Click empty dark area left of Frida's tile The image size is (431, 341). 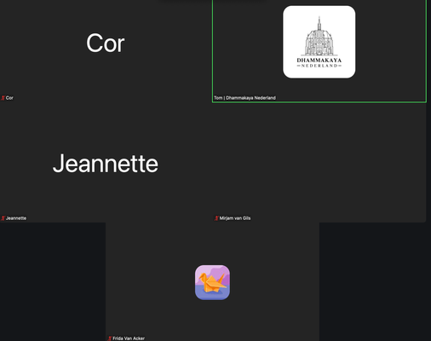(x=53, y=281)
